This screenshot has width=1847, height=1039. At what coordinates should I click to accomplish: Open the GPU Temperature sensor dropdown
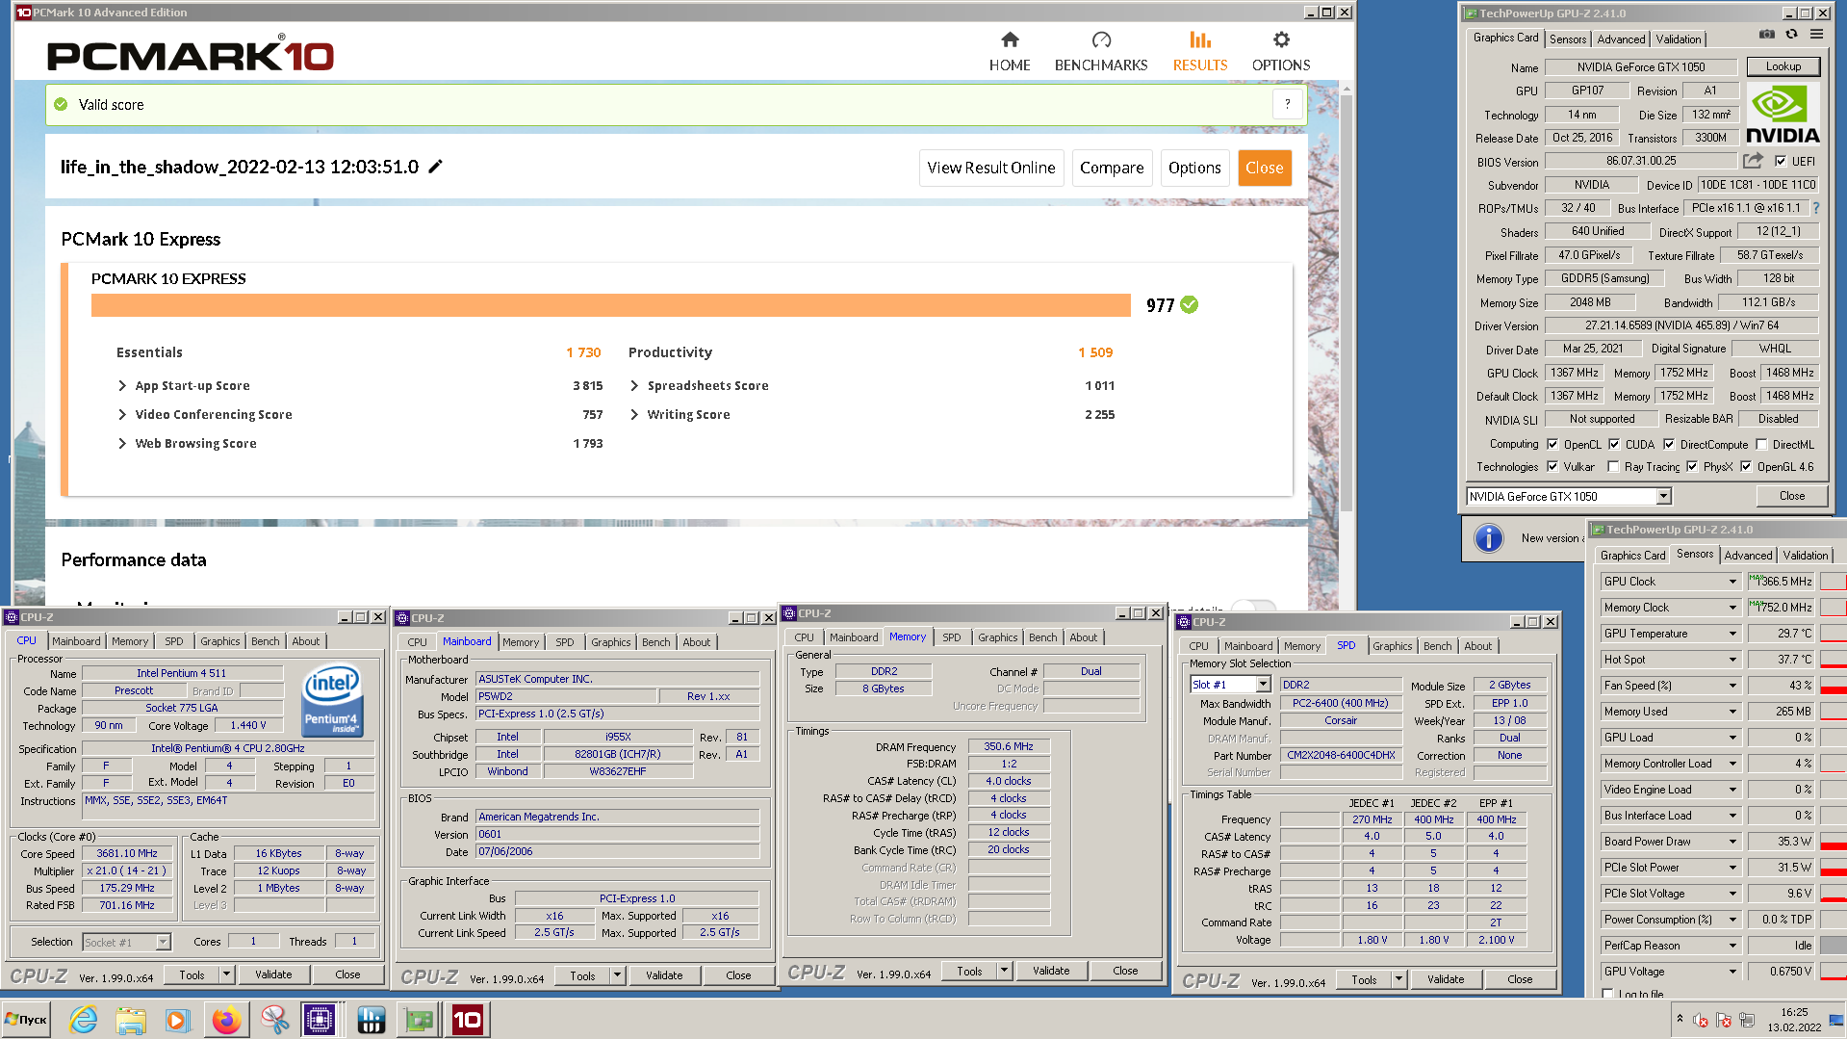coord(1732,633)
